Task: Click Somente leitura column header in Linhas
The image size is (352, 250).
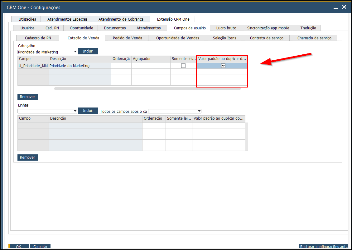Action: (179, 118)
